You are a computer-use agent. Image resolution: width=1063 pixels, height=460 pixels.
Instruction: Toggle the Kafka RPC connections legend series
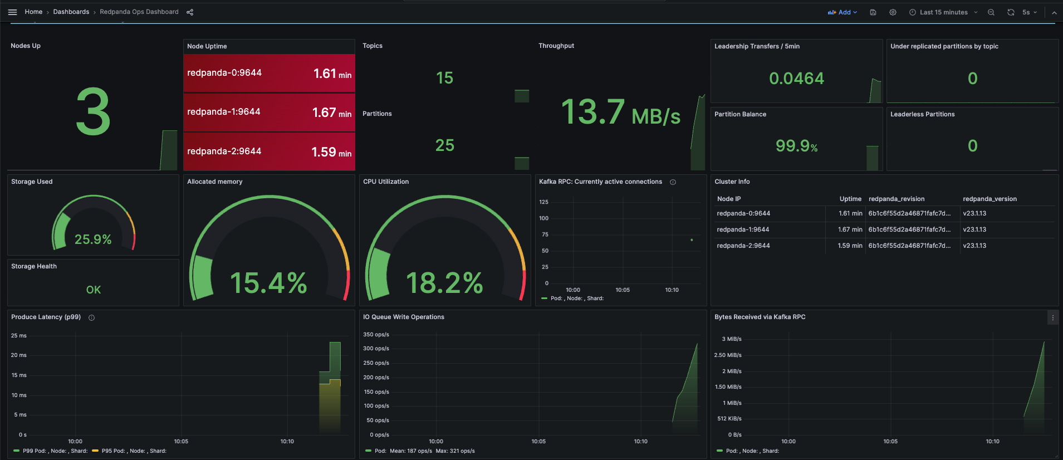(x=577, y=298)
